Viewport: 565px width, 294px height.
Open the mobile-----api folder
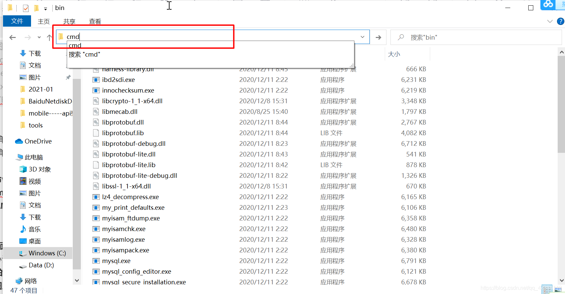50,113
